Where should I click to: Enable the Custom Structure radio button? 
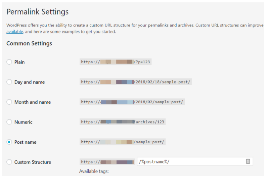click(9, 162)
